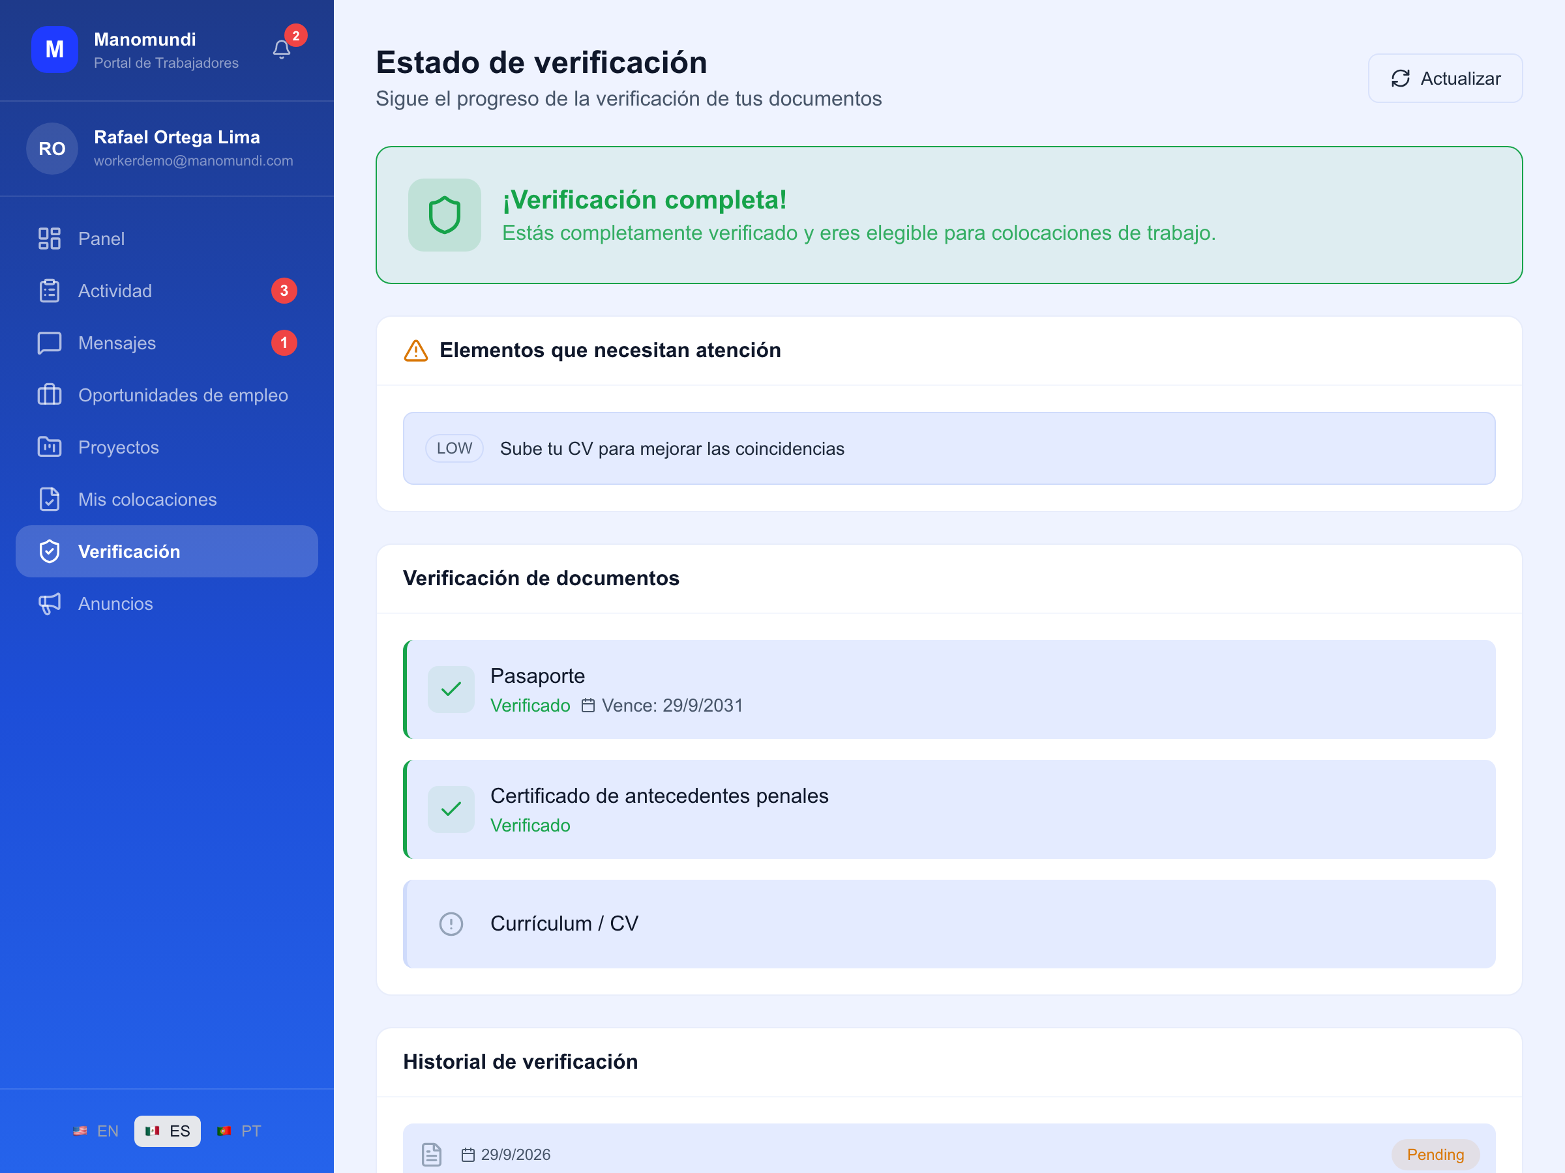Open the Pasaporte document row
The image size is (1565, 1173).
pyautogui.click(x=949, y=689)
